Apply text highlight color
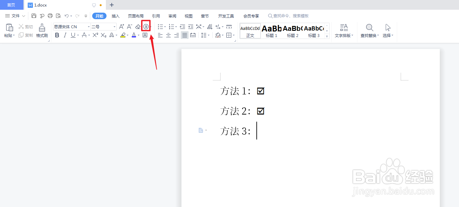The image size is (459, 207). (123, 35)
